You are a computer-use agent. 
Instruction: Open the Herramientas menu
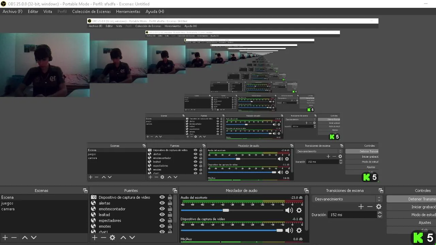click(128, 11)
